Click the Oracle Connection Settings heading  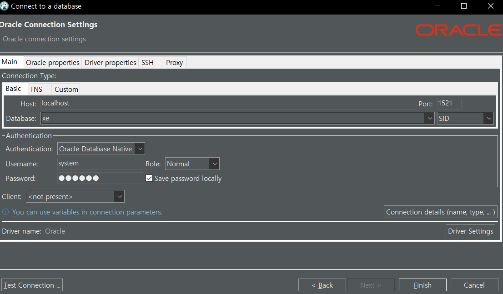[x=49, y=25]
